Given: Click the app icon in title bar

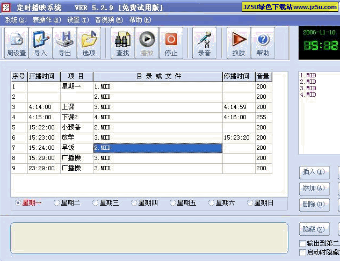Looking at the screenshot, I should pyautogui.click(x=6, y=8).
